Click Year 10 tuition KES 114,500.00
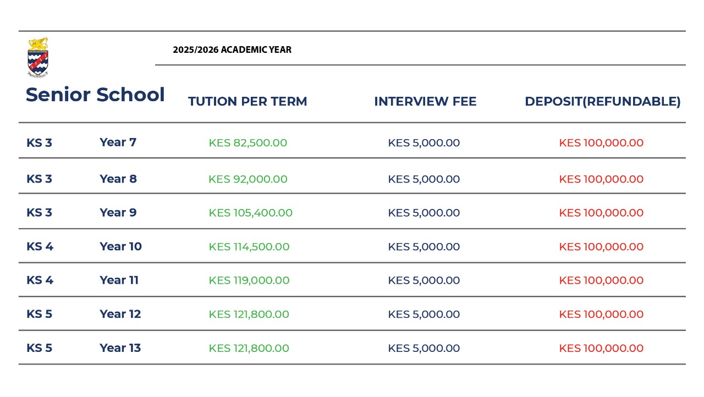The height and width of the screenshot is (397, 704). coord(249,247)
